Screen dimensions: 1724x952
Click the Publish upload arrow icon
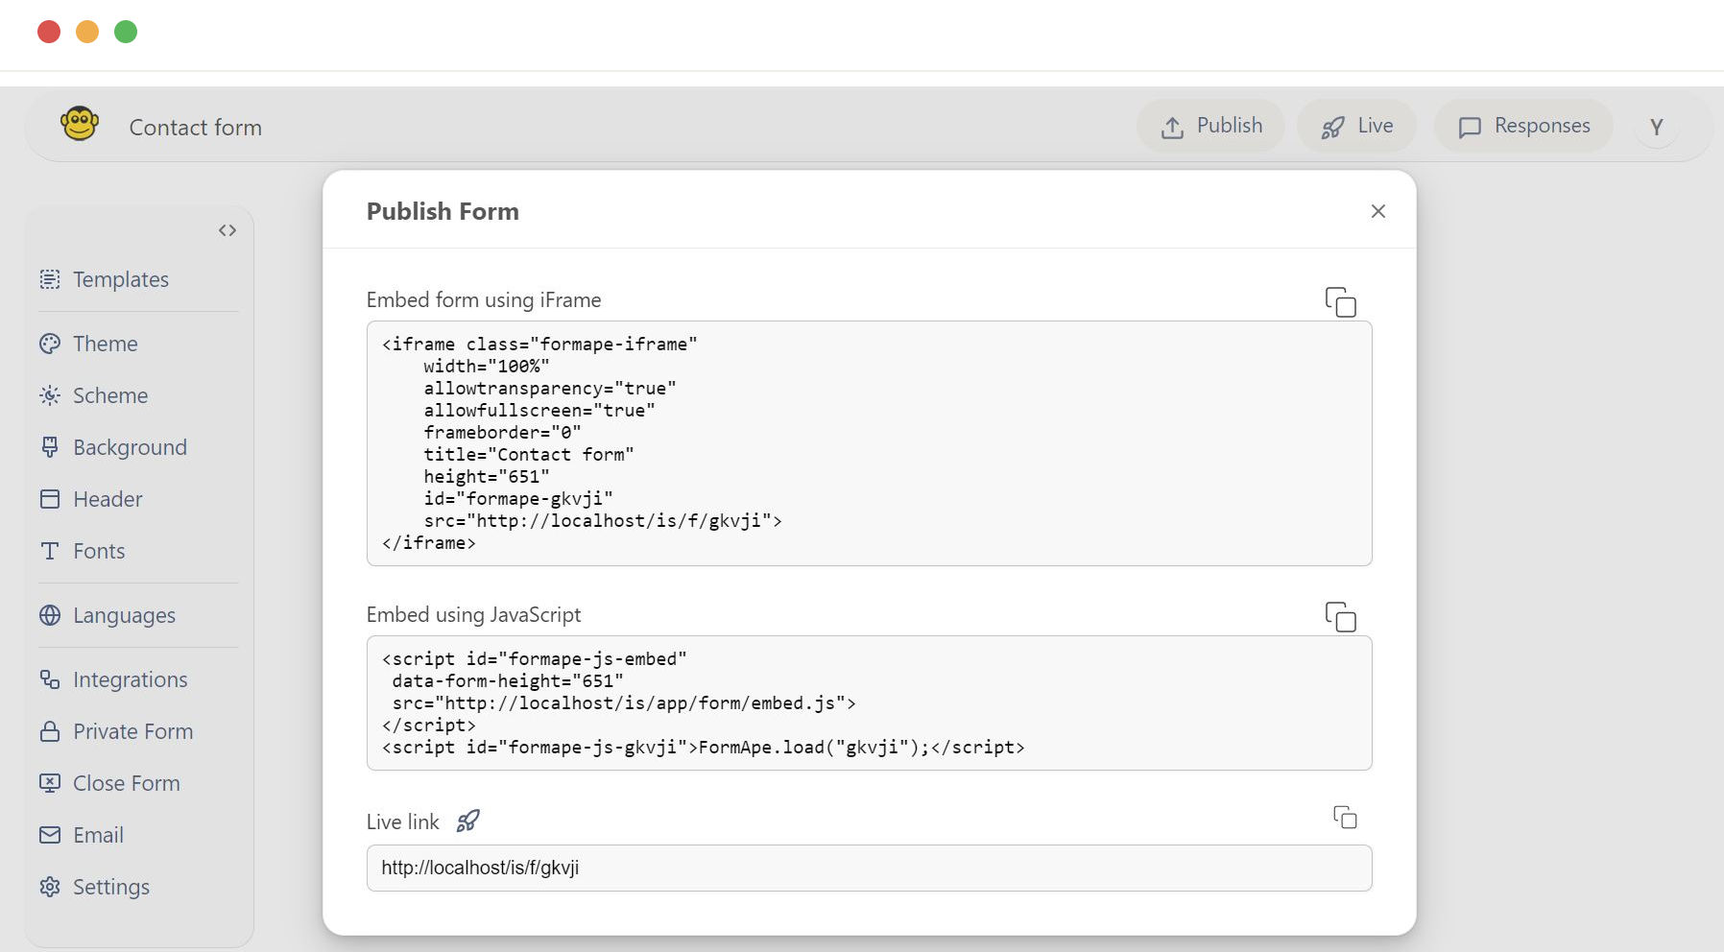(x=1172, y=128)
